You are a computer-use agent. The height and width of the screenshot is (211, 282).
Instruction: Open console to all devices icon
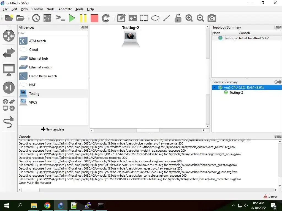coord(60,18)
